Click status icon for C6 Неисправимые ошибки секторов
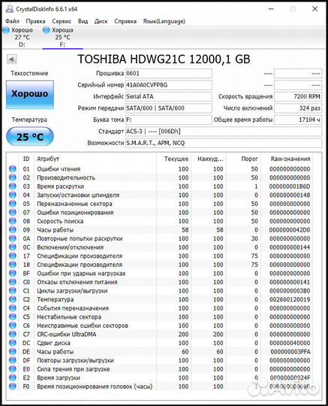The width and height of the screenshot is (328, 406). [x=13, y=326]
